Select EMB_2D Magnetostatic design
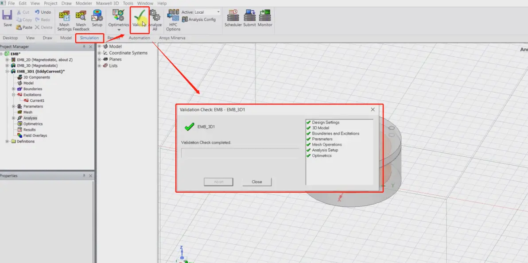 click(45, 60)
